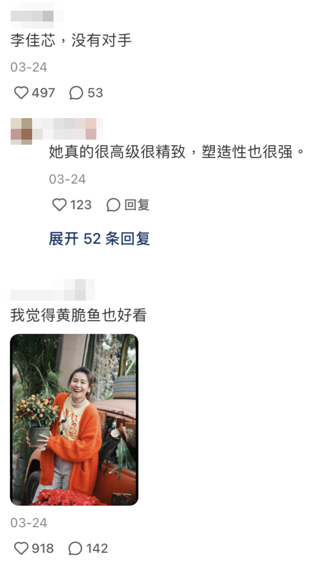Click the 497 like count
The height and width of the screenshot is (563, 311).
pos(43,93)
